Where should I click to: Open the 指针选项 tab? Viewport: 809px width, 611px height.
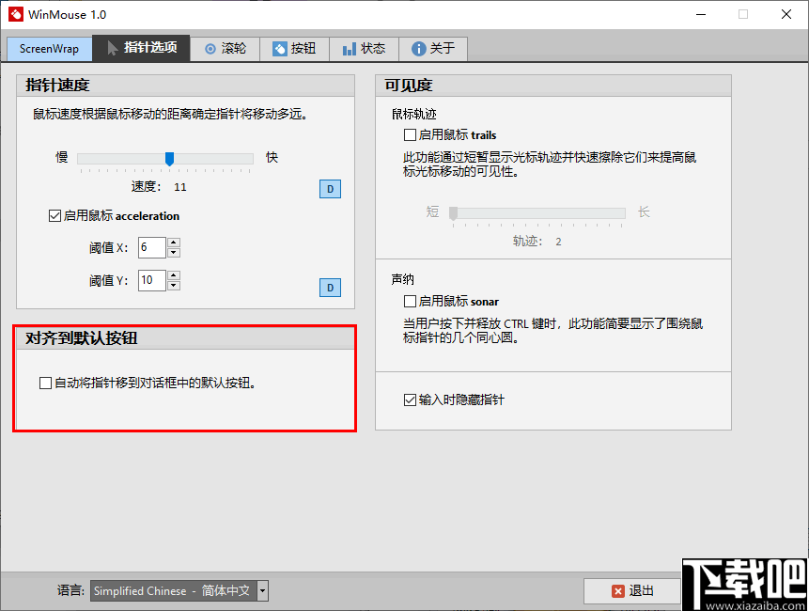141,49
